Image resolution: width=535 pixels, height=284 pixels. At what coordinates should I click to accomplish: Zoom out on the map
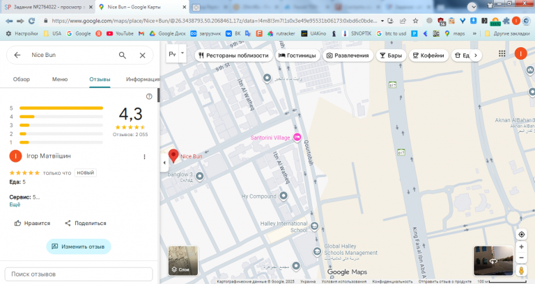click(521, 258)
